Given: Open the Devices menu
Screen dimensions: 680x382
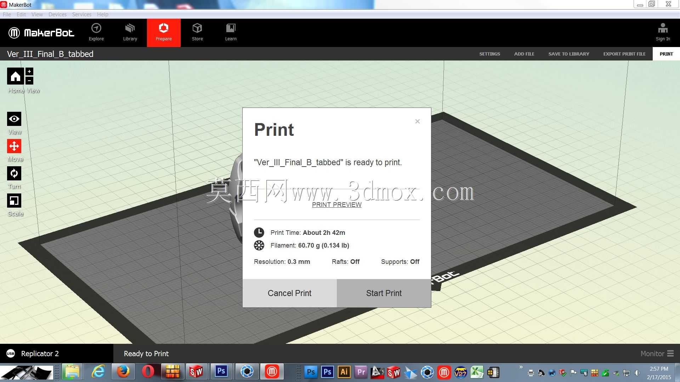Looking at the screenshot, I should (x=57, y=15).
